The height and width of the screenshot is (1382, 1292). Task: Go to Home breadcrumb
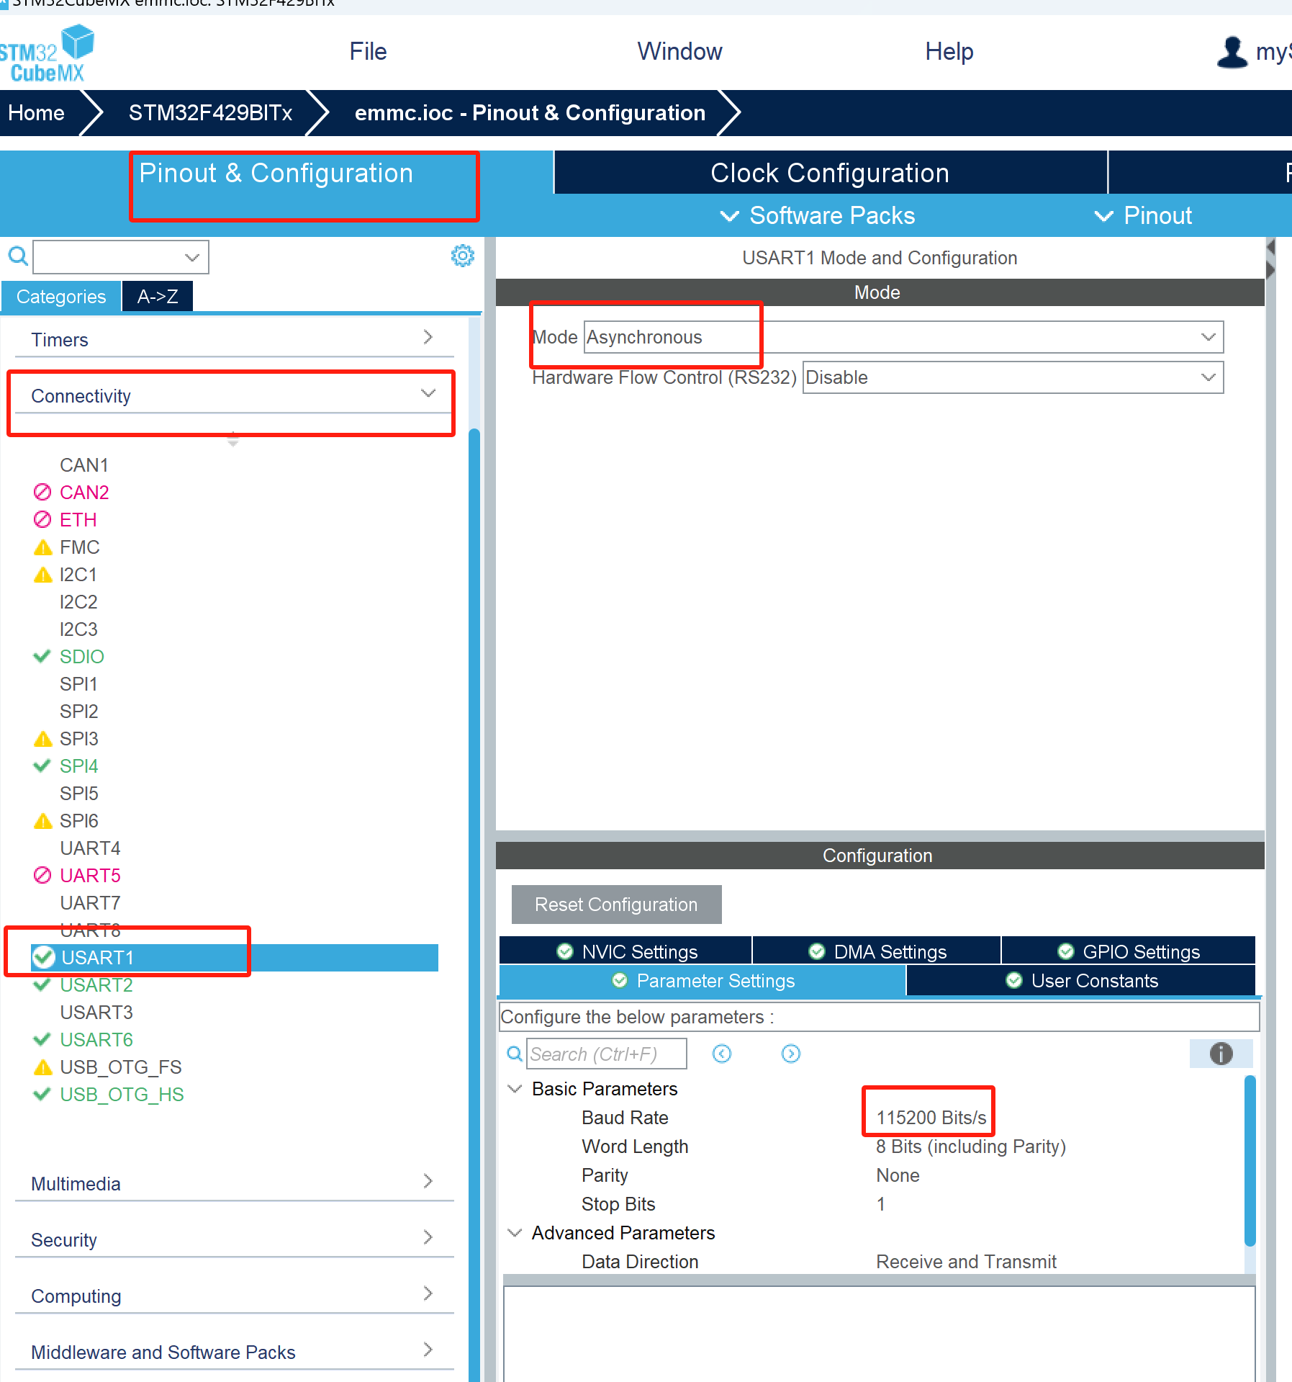37,113
